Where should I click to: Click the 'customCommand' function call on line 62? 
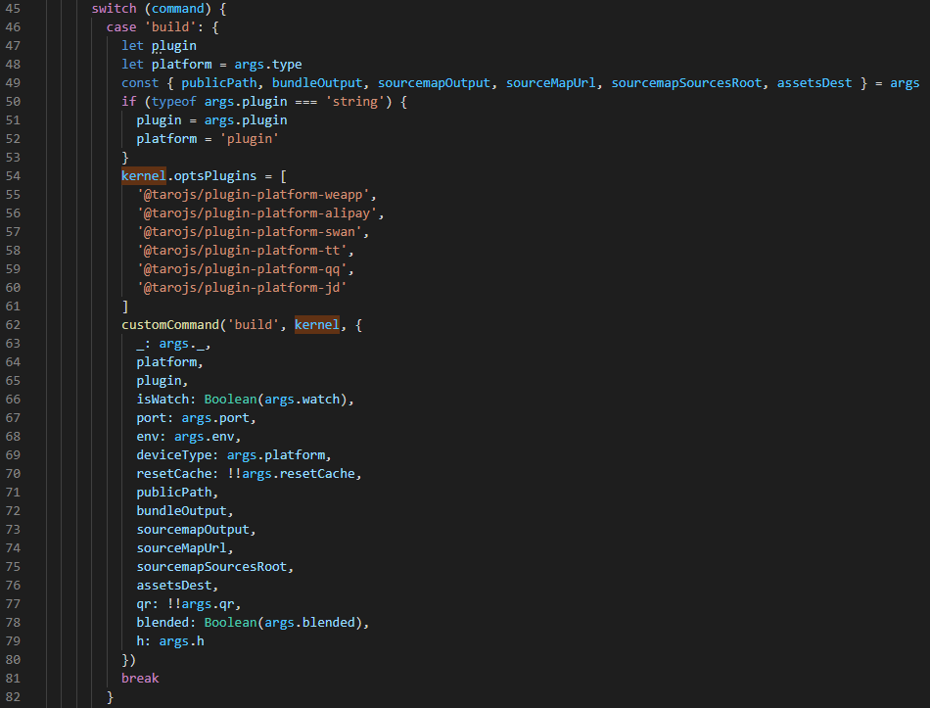(170, 325)
